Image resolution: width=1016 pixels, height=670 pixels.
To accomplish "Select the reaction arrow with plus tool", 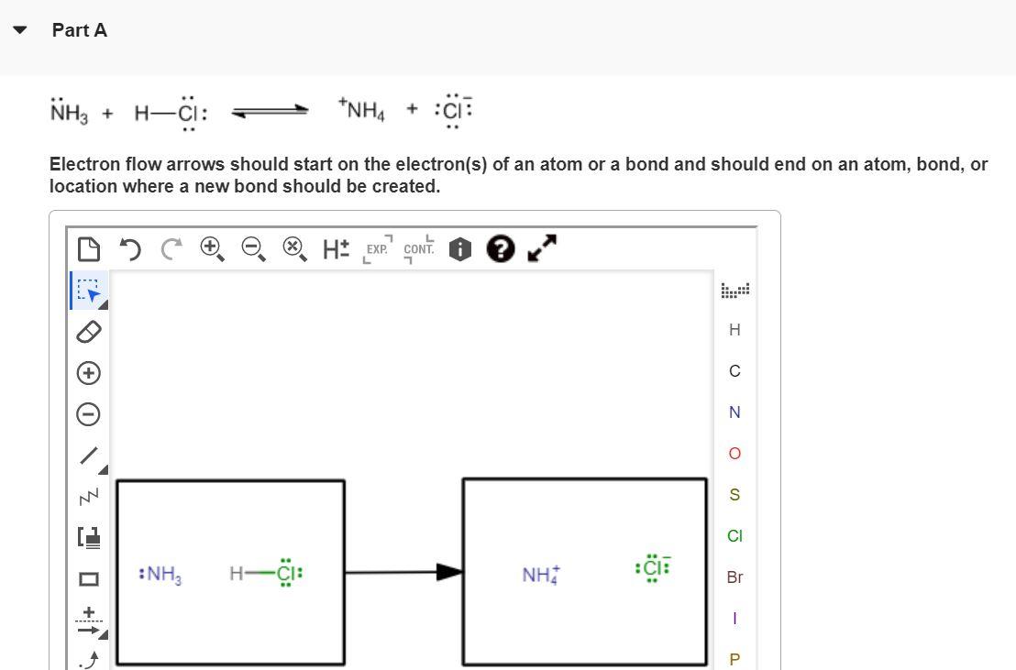I will (90, 622).
